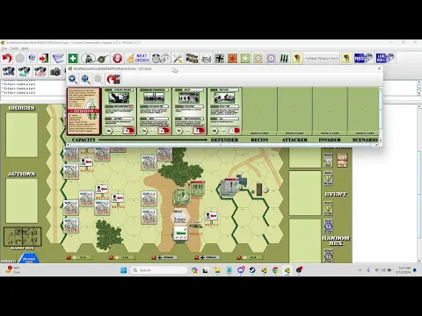The width and height of the screenshot is (422, 316).
Task: Open File Explorer from the taskbar
Action: pos(217,270)
